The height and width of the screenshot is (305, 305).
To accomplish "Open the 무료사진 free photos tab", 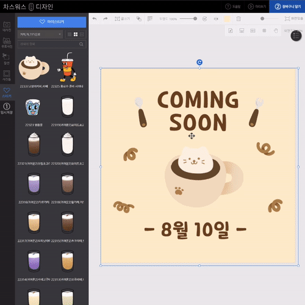I will 7,43.
